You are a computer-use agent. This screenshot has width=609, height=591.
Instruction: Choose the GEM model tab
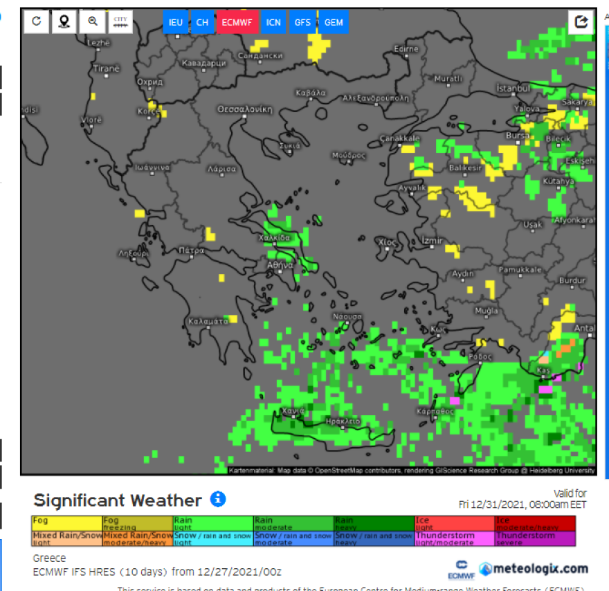click(334, 22)
